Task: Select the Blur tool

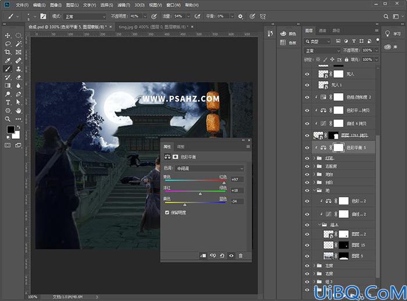Action: 18,85
